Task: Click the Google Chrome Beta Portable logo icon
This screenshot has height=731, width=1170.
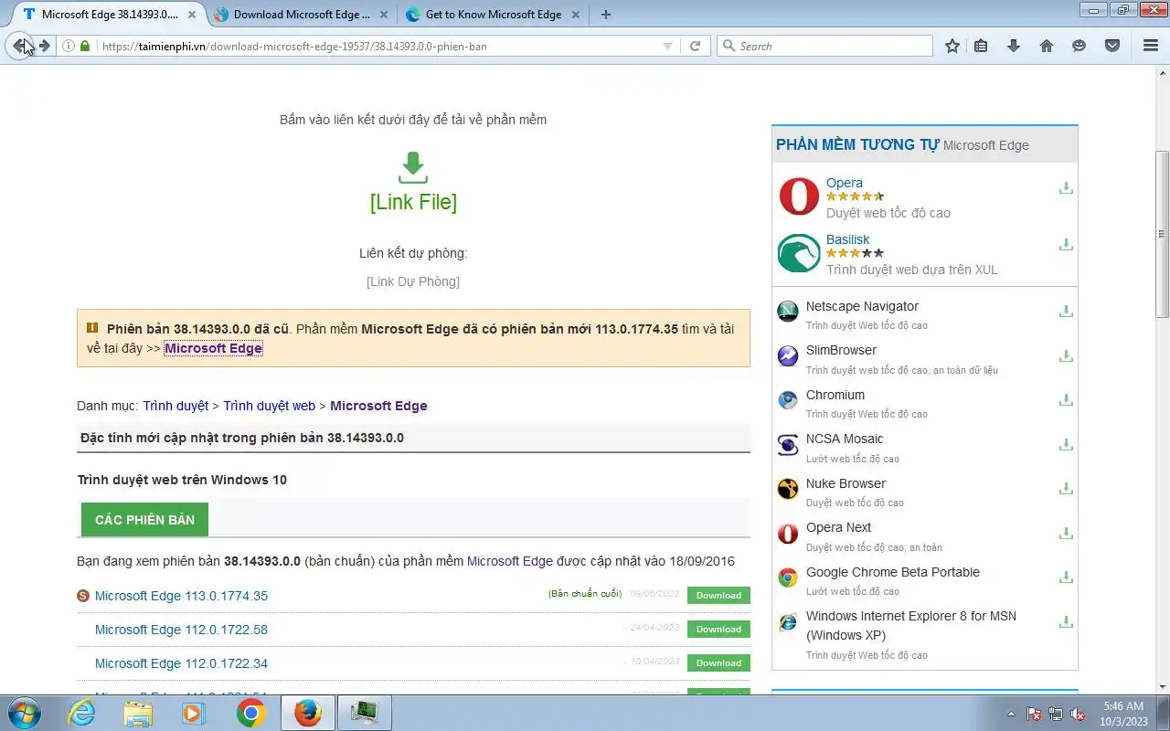Action: (x=788, y=577)
